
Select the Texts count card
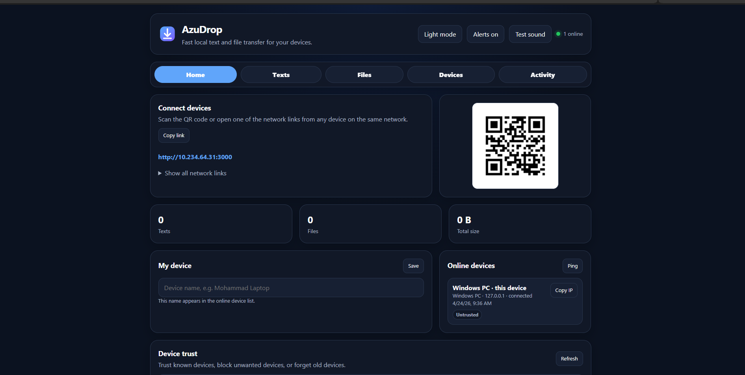[221, 224]
